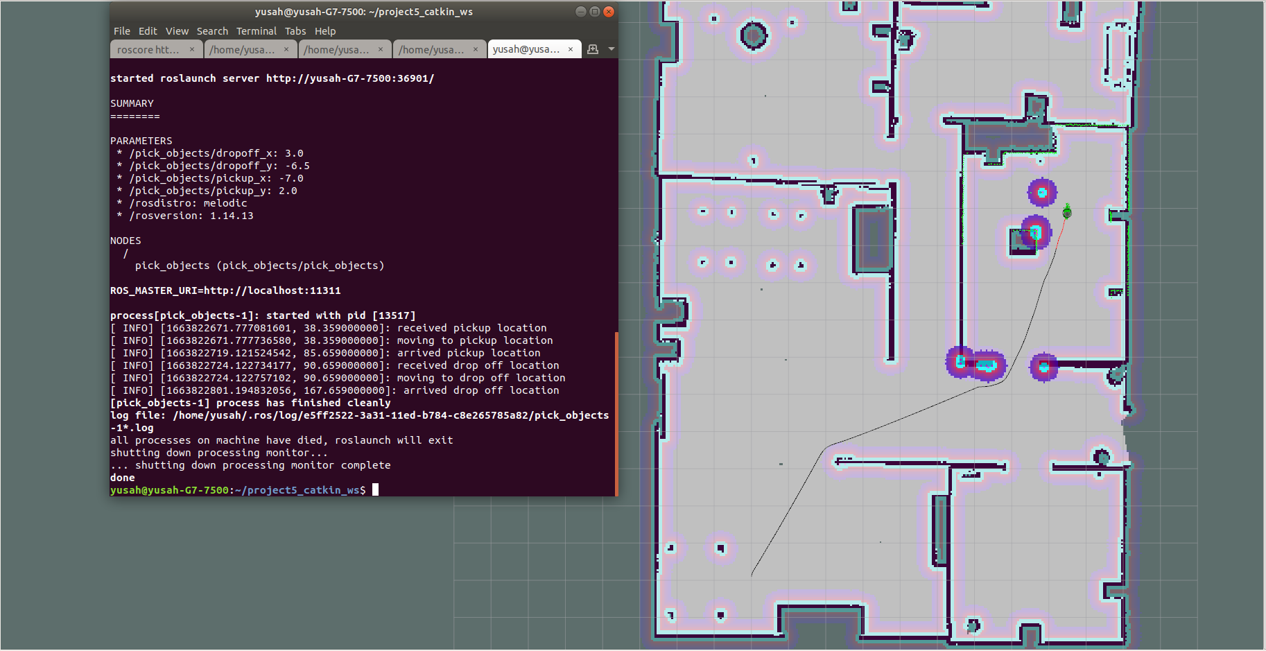This screenshot has width=1266, height=651.
Task: Close the second /home/yusa tab
Action: coord(381,49)
